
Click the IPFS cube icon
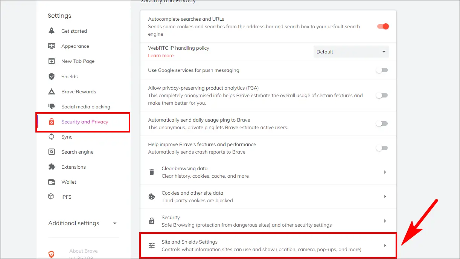pyautogui.click(x=52, y=197)
